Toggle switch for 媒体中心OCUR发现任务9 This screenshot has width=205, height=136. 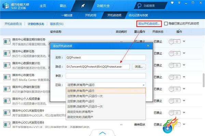[x=175, y=112]
